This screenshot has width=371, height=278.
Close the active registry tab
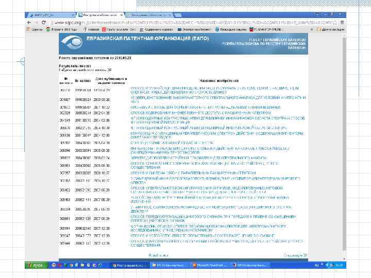tap(122, 15)
